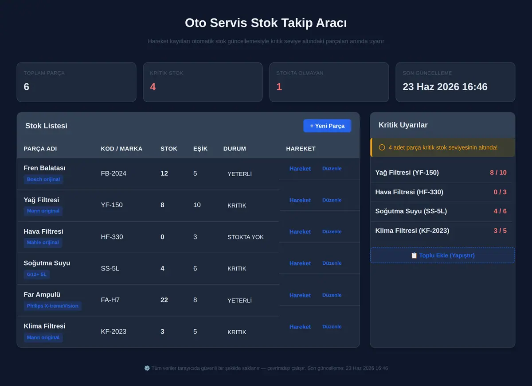Click the FB-2024 part code
The width and height of the screenshot is (532, 386).
(x=113, y=174)
